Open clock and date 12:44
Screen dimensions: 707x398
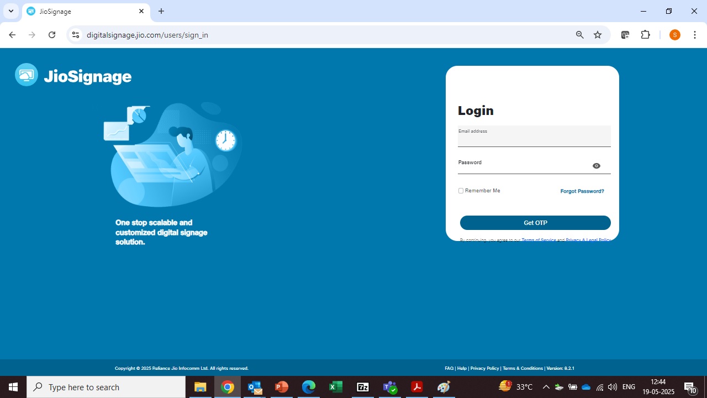658,387
